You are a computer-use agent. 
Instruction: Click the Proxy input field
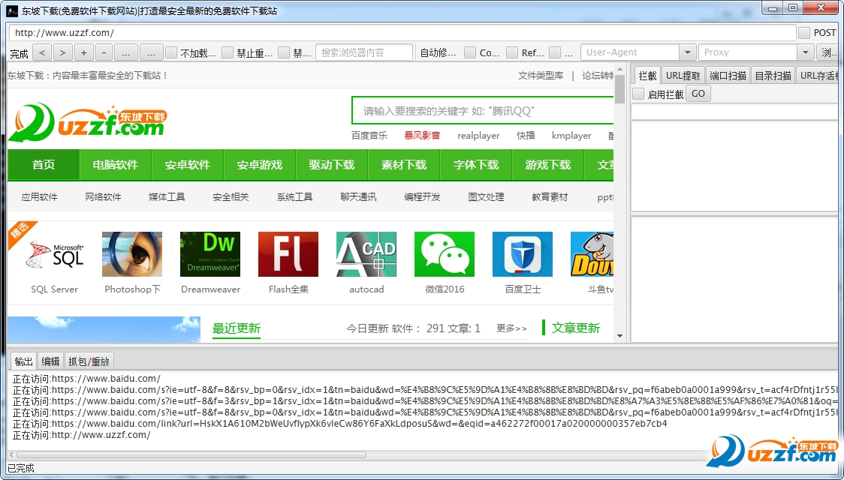click(748, 52)
